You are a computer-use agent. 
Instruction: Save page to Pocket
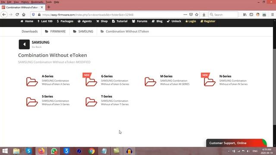click(191, 15)
